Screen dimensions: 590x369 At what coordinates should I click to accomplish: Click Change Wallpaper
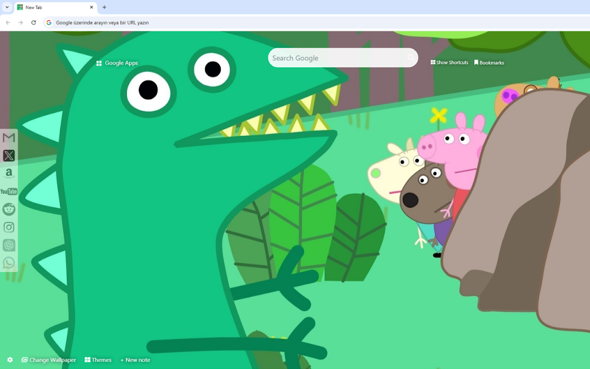click(48, 360)
